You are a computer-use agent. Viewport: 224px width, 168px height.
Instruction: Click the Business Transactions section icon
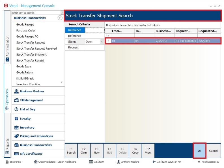click(16, 145)
